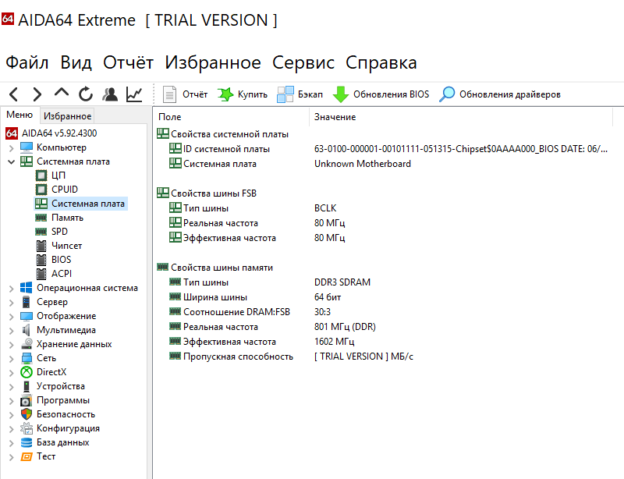
Task: Select the ACPI chip icon
Action: pyautogui.click(x=41, y=274)
